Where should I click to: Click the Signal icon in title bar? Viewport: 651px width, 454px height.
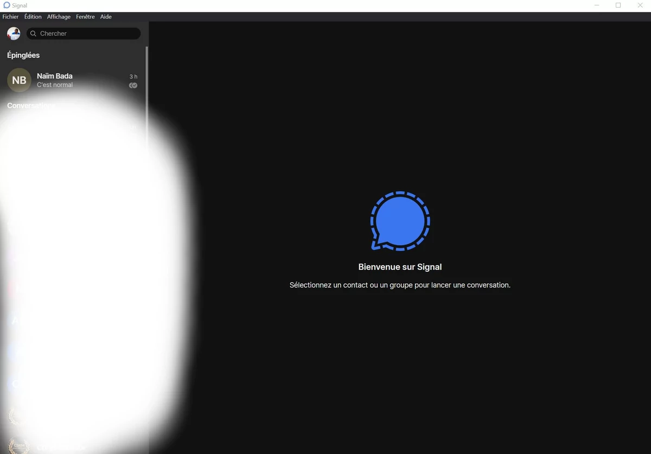click(7, 5)
